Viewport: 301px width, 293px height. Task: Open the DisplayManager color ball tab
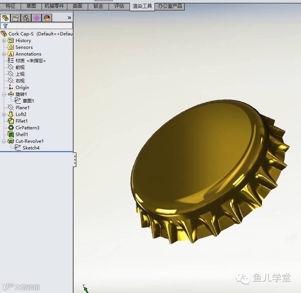coord(47,18)
